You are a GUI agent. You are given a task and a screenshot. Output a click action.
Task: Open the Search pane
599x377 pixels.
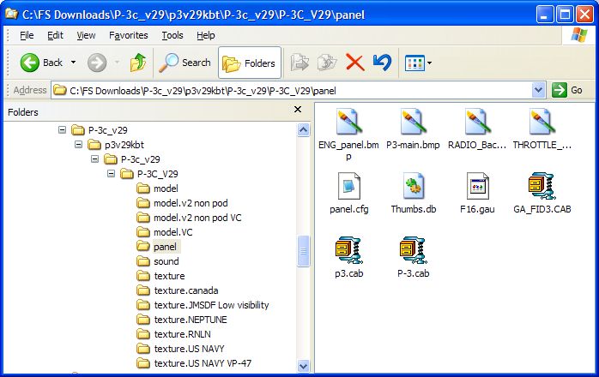point(185,63)
